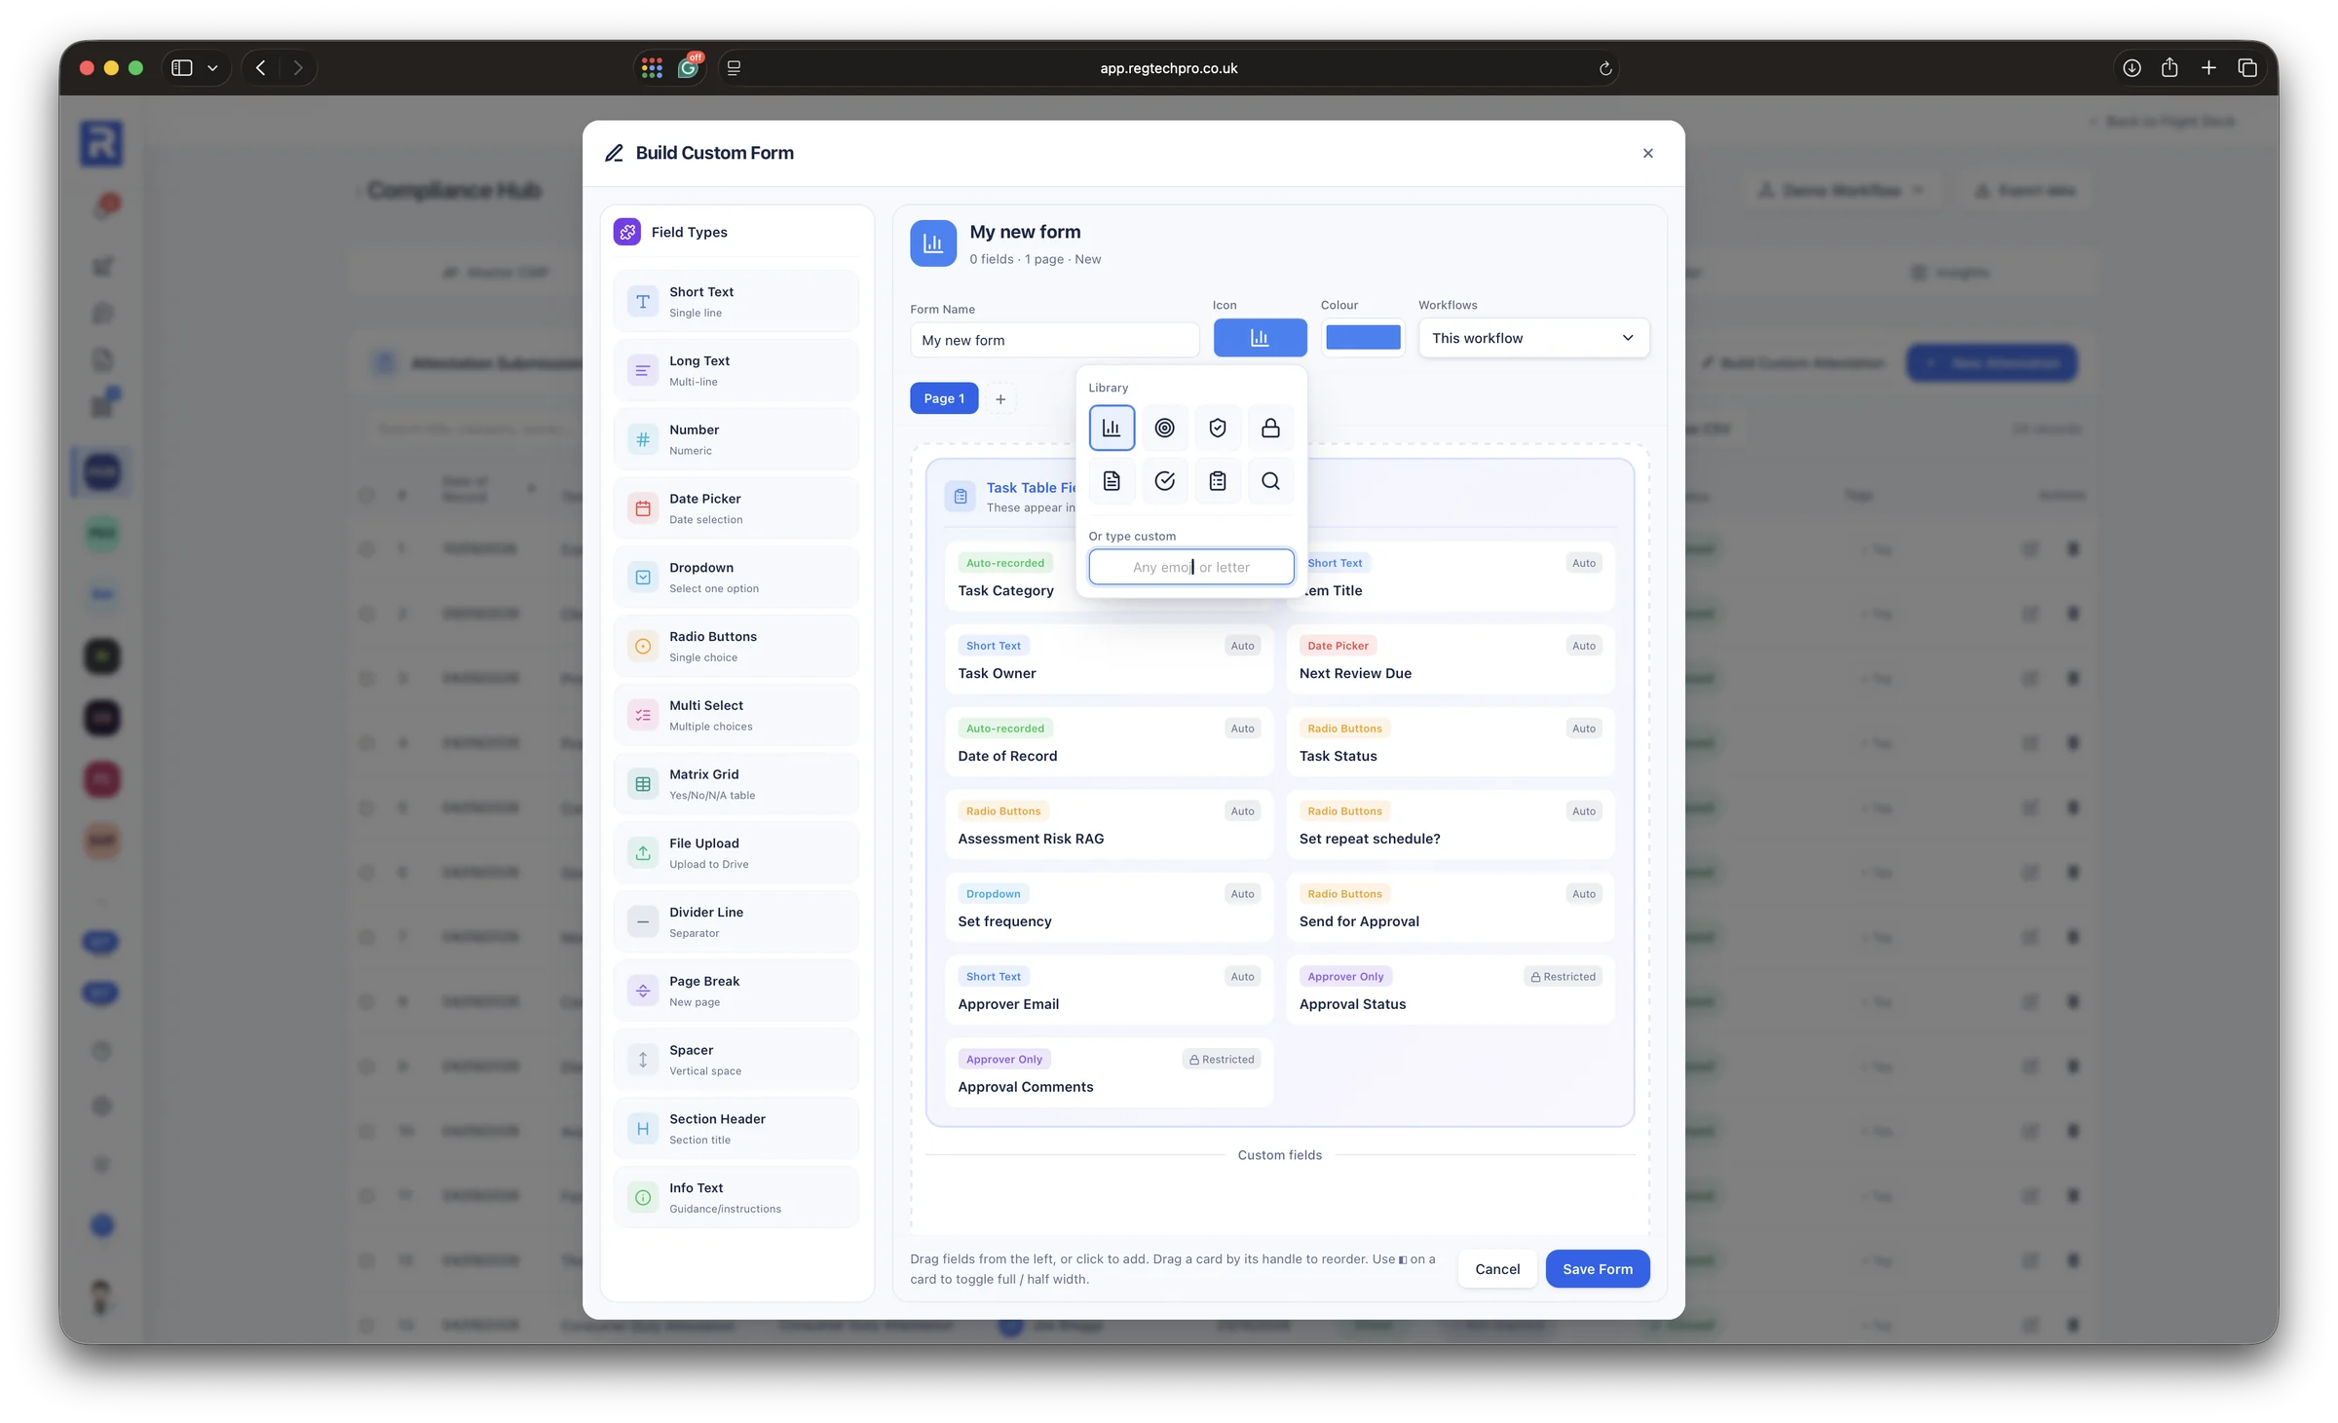Close the Build Custom Form dialog
The image size is (2338, 1423).
coord(1648,153)
